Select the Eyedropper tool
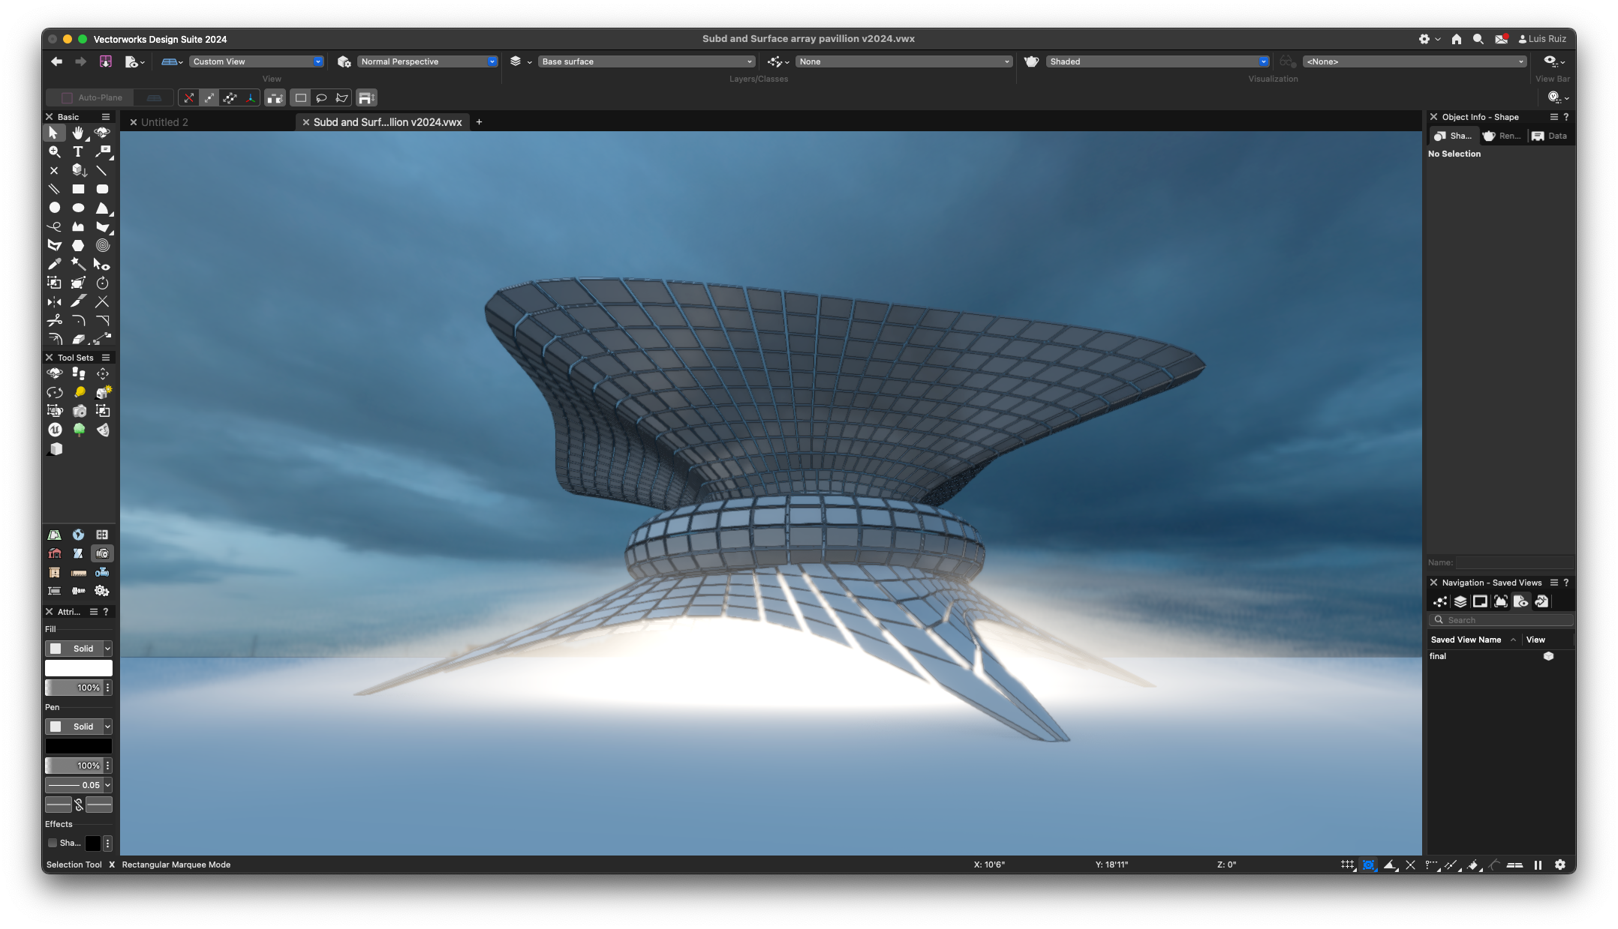1618x929 pixels. click(54, 264)
